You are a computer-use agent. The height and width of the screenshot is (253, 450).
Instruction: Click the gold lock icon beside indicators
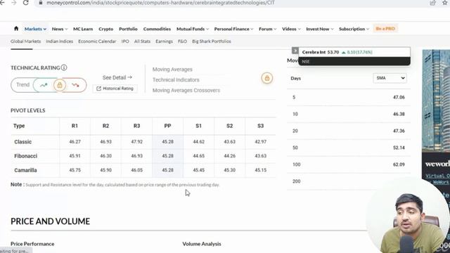click(x=267, y=78)
